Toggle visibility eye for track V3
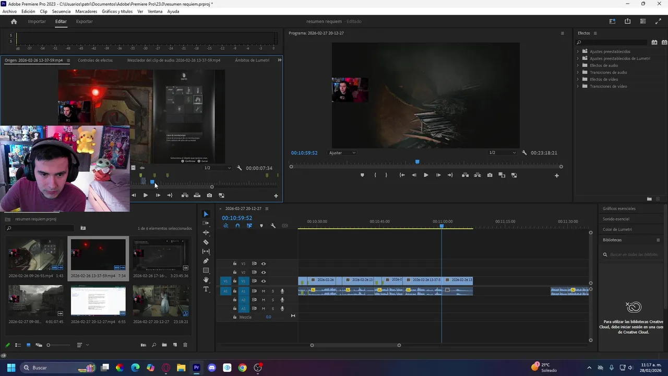The width and height of the screenshot is (668, 376). 264,264
